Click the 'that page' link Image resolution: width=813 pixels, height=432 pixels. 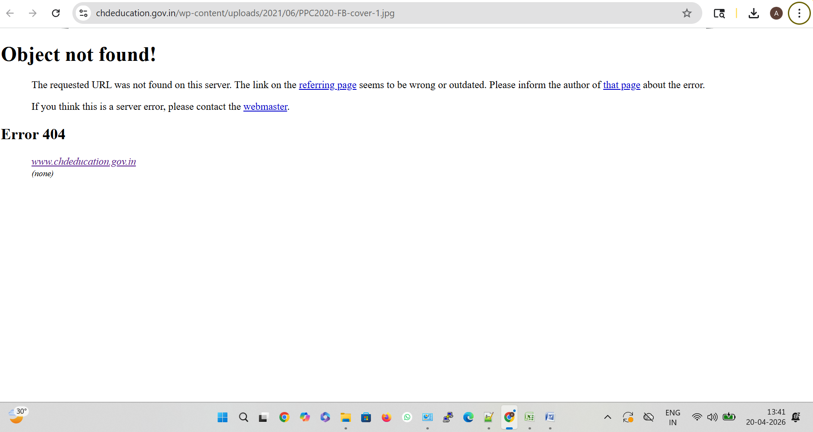pos(621,85)
